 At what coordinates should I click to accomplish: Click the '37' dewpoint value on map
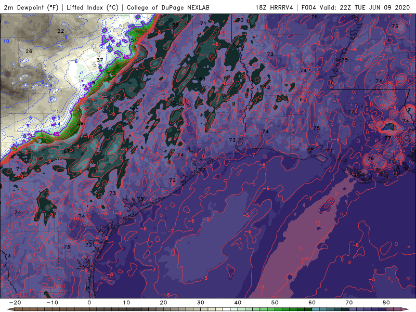tap(100, 60)
